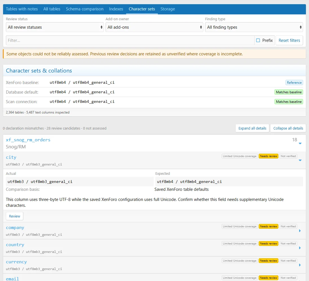Click the Saved XenForo table defaults text
309x281 pixels.
tap(181, 189)
